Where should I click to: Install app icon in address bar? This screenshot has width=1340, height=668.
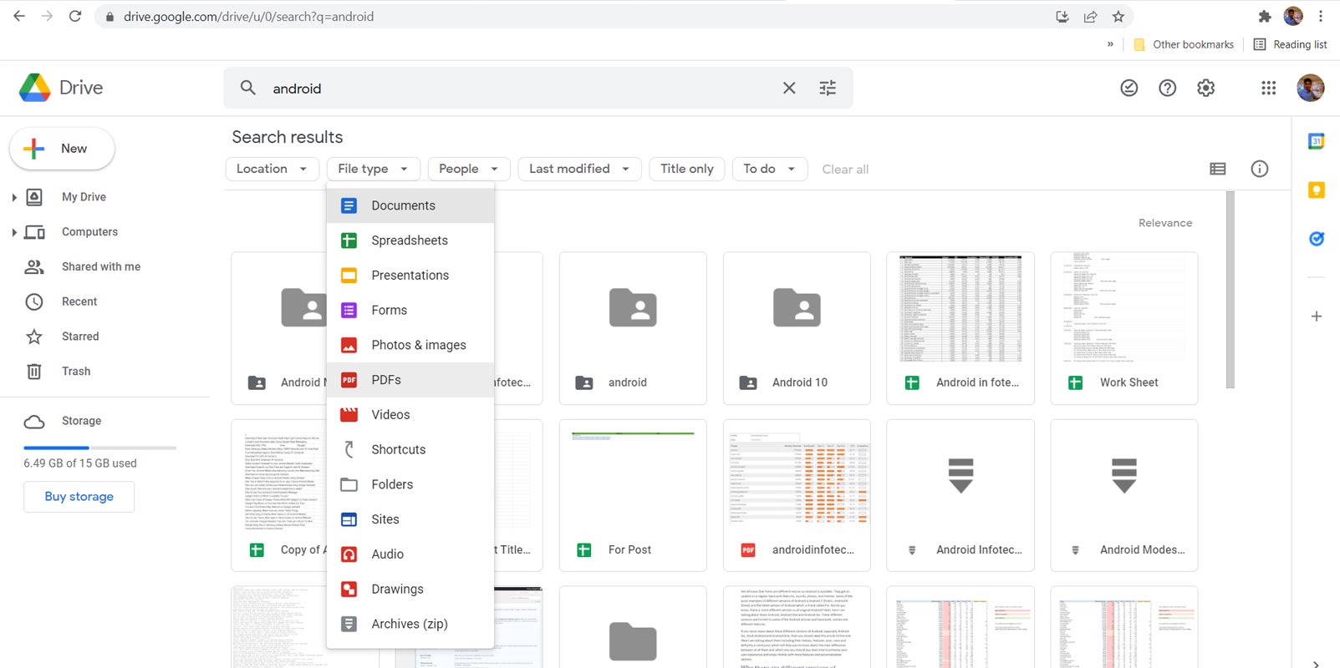pos(1062,17)
